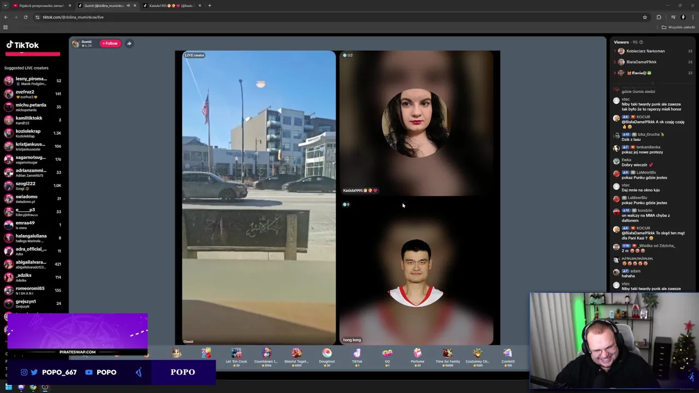This screenshot has height=393, width=699.
Task: Bookmark this page with the star icon
Action: [645, 17]
